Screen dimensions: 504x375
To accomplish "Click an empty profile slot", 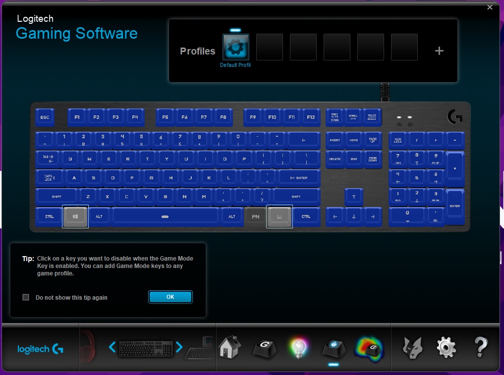I will coord(269,47).
